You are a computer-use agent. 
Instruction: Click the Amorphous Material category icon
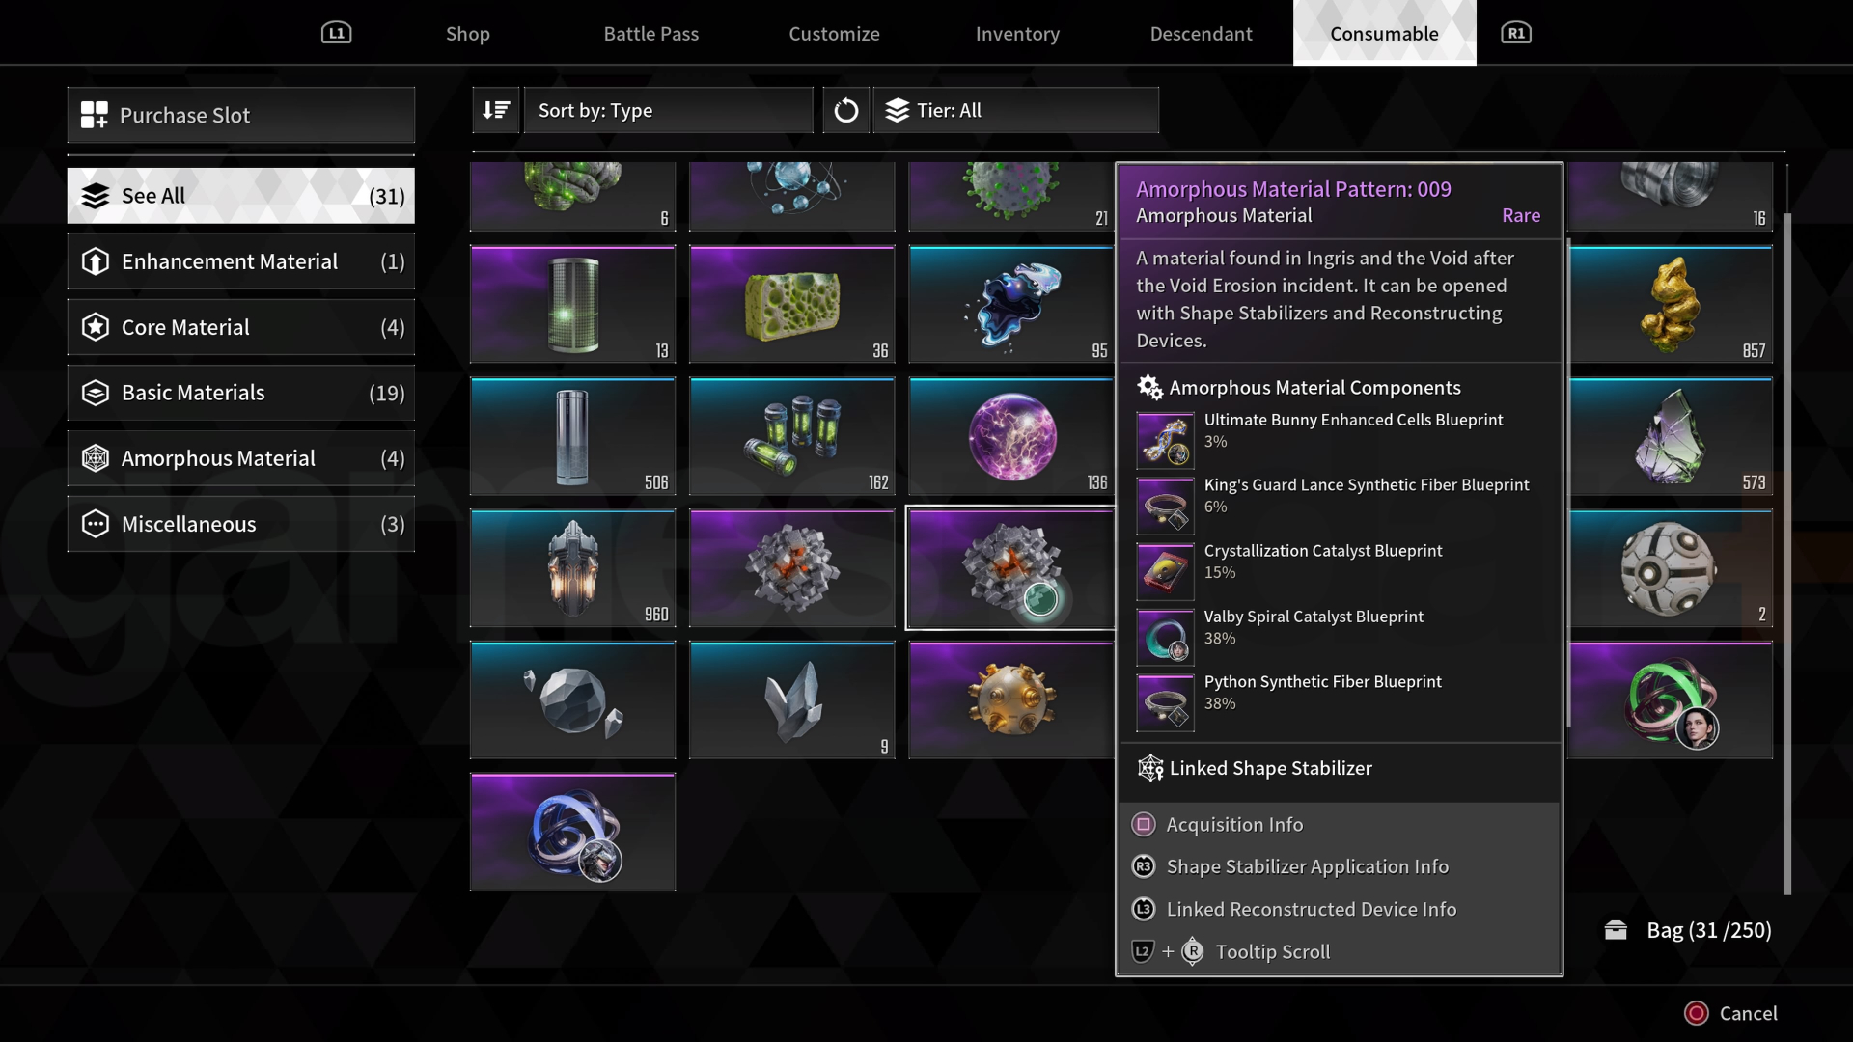(95, 458)
